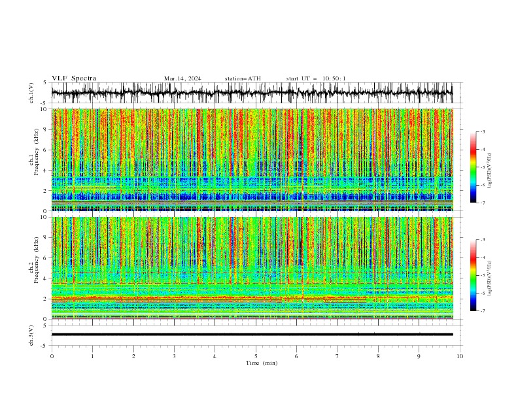Click the station=ATH label
518x400 pixels.
(x=243, y=78)
